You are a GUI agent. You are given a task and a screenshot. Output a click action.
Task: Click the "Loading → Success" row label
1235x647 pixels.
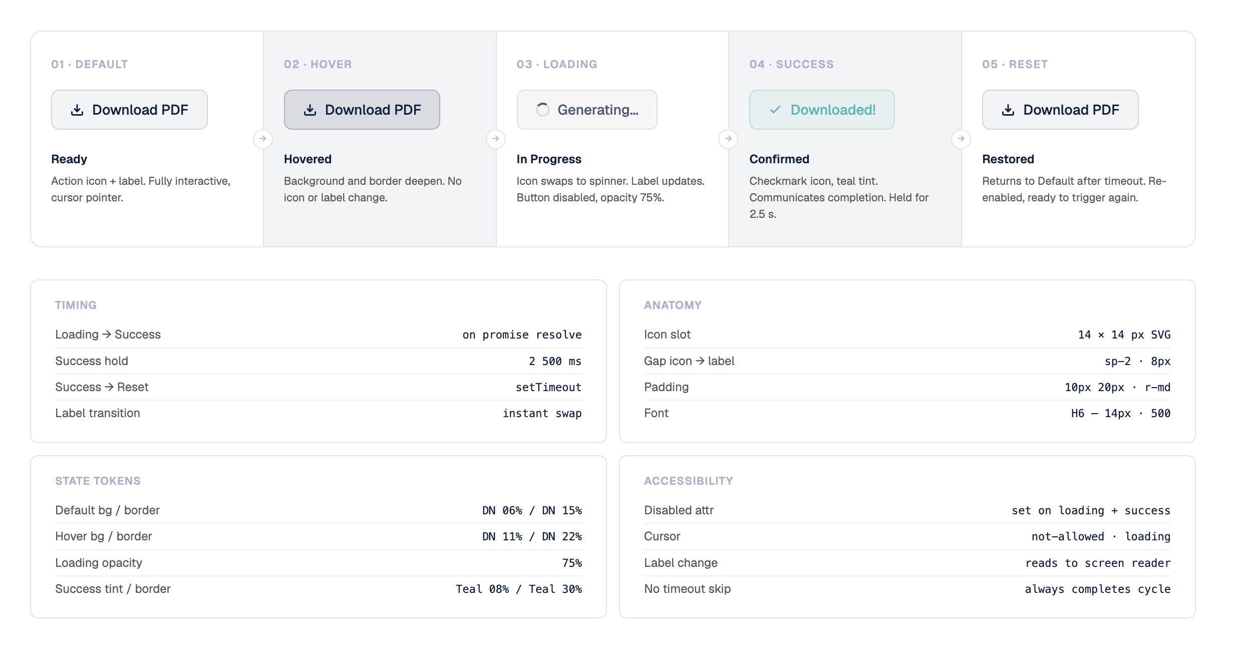point(108,335)
